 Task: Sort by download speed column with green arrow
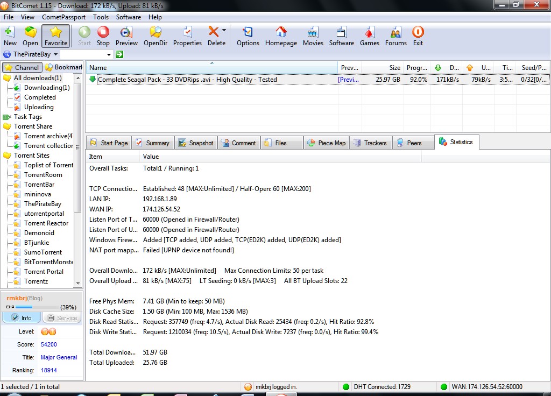447,67
